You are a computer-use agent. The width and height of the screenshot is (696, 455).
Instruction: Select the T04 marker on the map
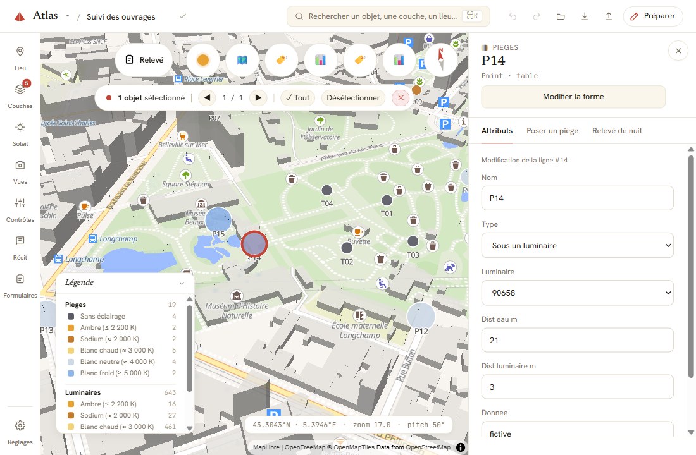point(326,190)
